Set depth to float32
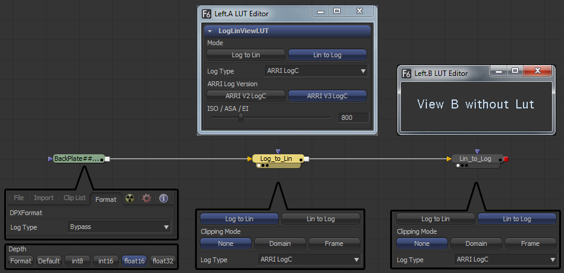The image size is (564, 273). 162,261
